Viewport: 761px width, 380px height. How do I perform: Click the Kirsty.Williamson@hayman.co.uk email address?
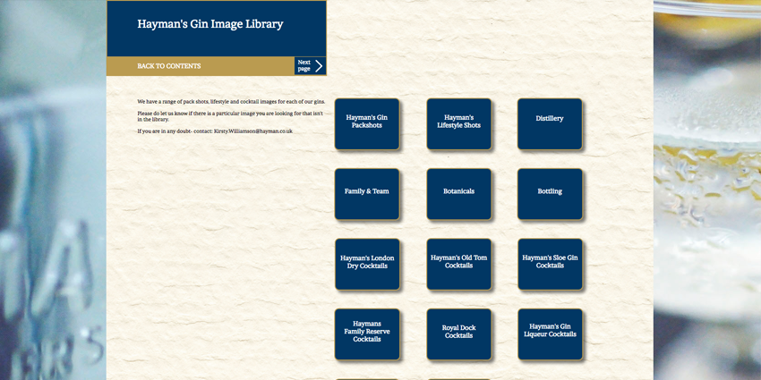click(x=252, y=131)
